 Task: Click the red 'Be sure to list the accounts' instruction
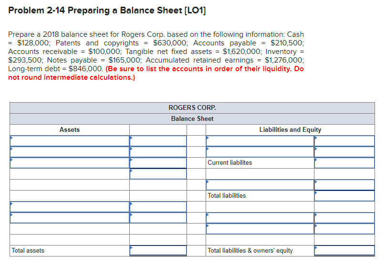(x=156, y=73)
